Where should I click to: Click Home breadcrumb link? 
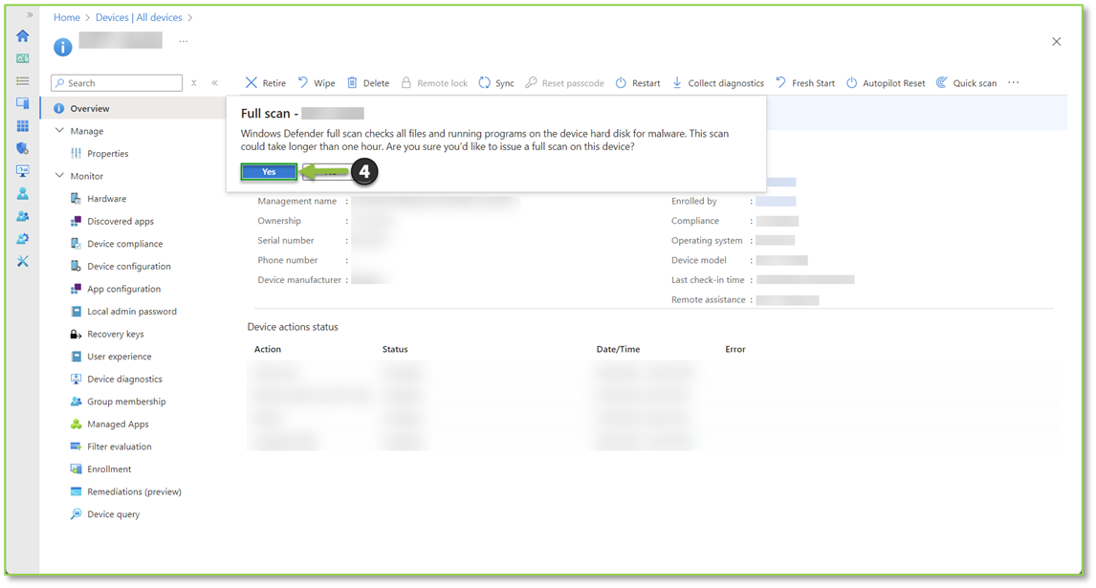(67, 17)
